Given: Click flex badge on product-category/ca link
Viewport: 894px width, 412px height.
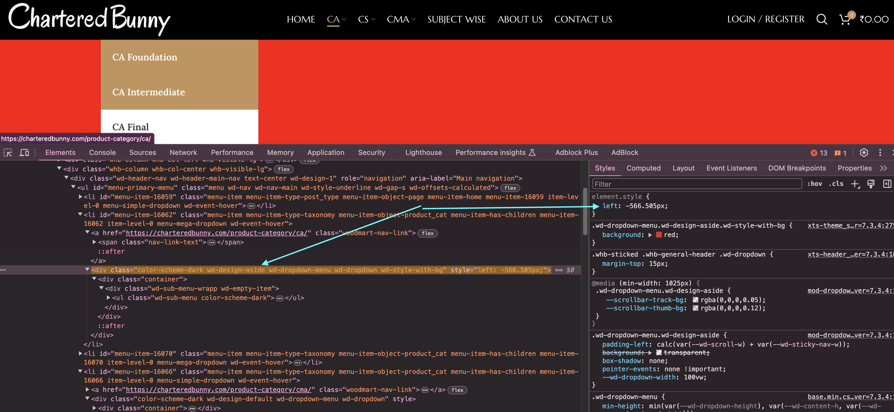Looking at the screenshot, I should (x=428, y=233).
